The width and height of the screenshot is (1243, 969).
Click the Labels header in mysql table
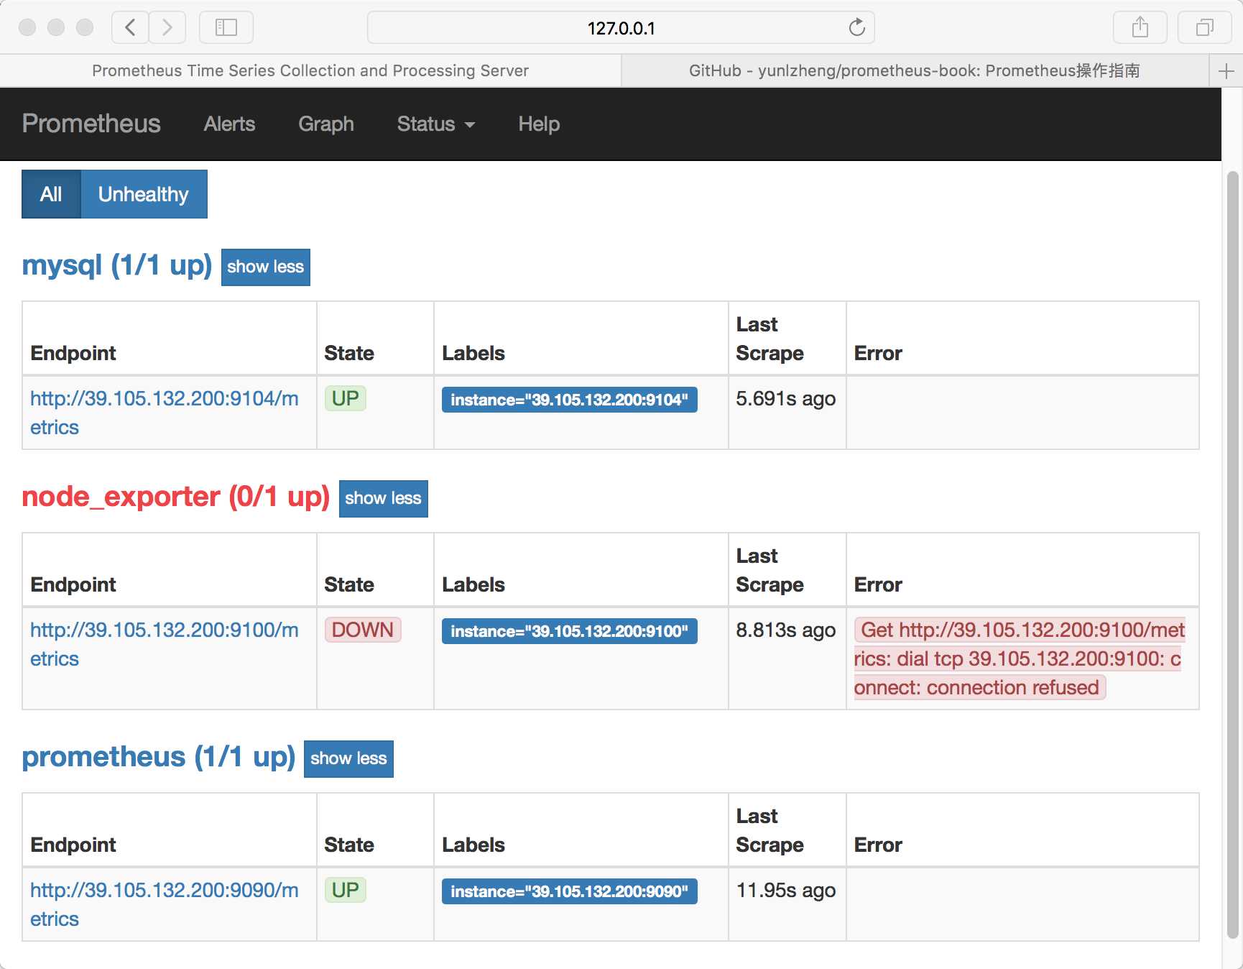click(x=473, y=353)
